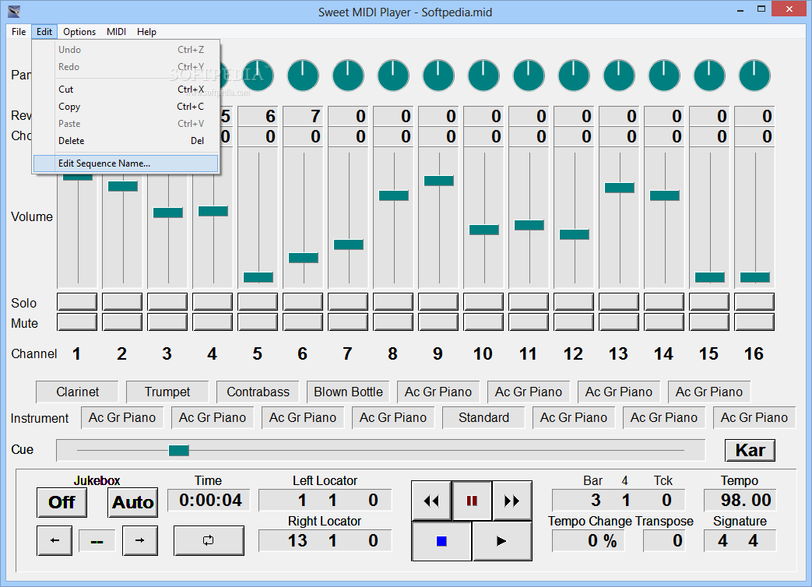Image resolution: width=812 pixels, height=587 pixels.
Task: Click the rewind playback button
Action: point(431,501)
